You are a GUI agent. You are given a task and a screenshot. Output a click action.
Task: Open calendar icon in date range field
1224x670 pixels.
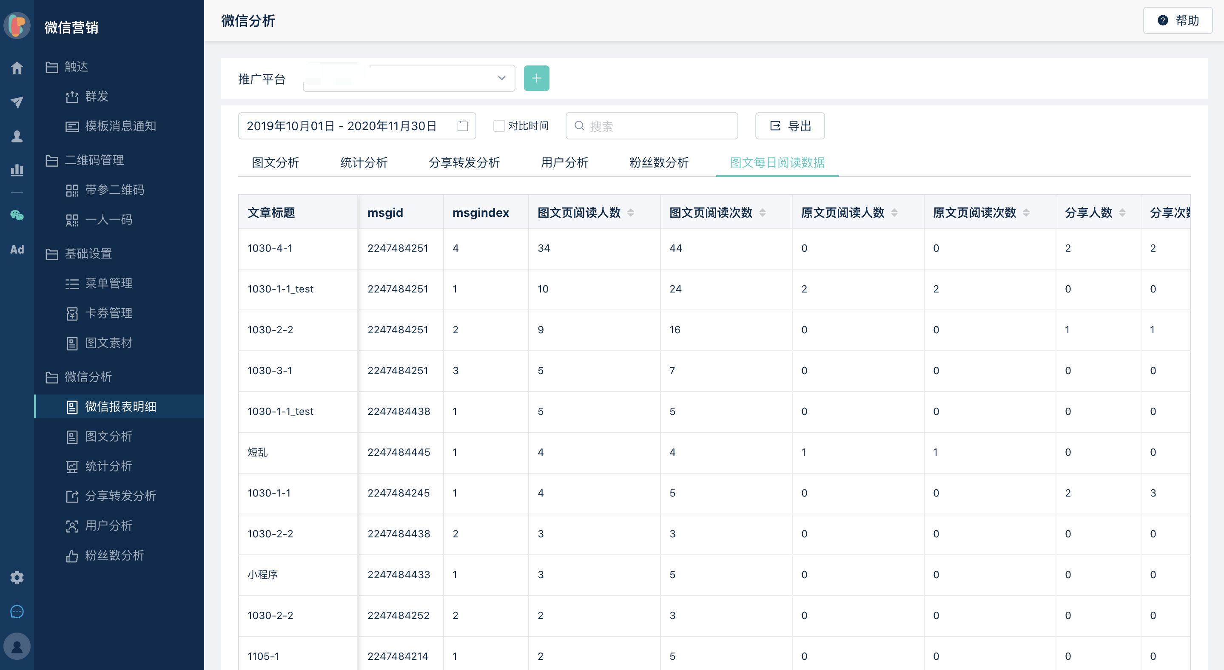click(x=462, y=126)
